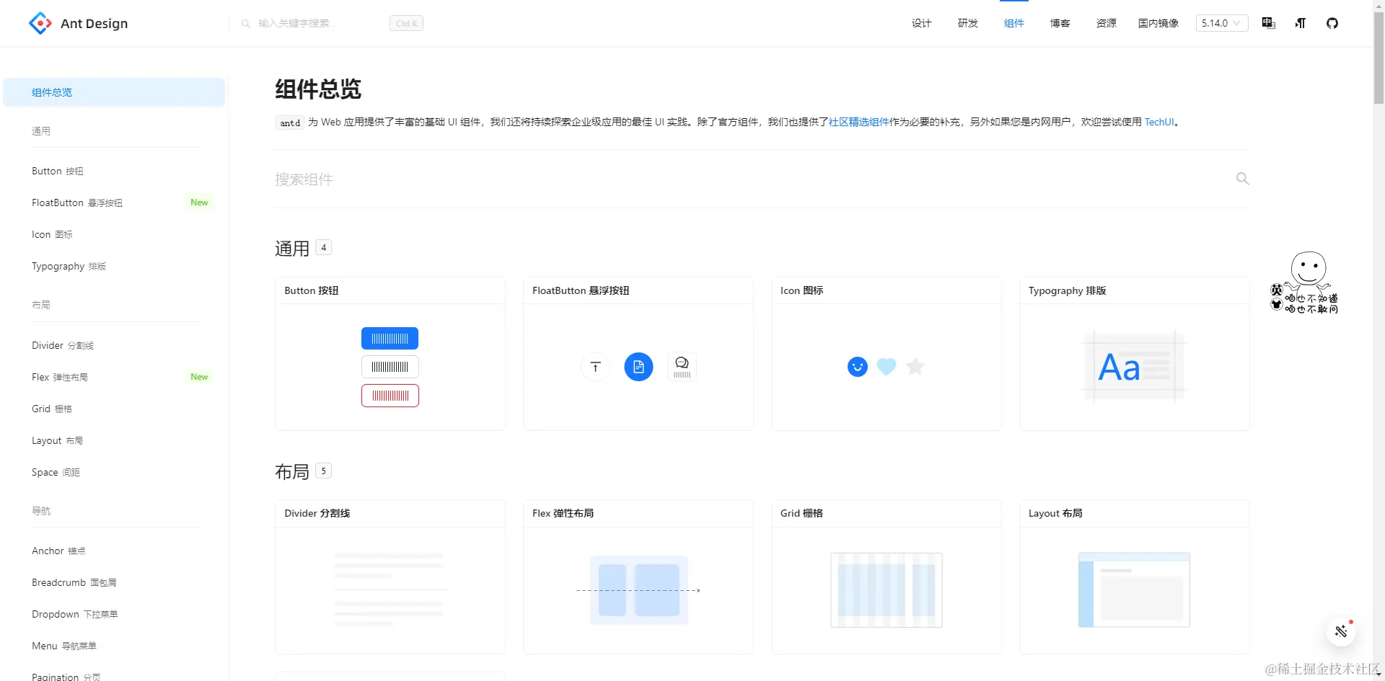This screenshot has width=1385, height=681.
Task: Open the Button 按钮 card title
Action: coord(312,290)
